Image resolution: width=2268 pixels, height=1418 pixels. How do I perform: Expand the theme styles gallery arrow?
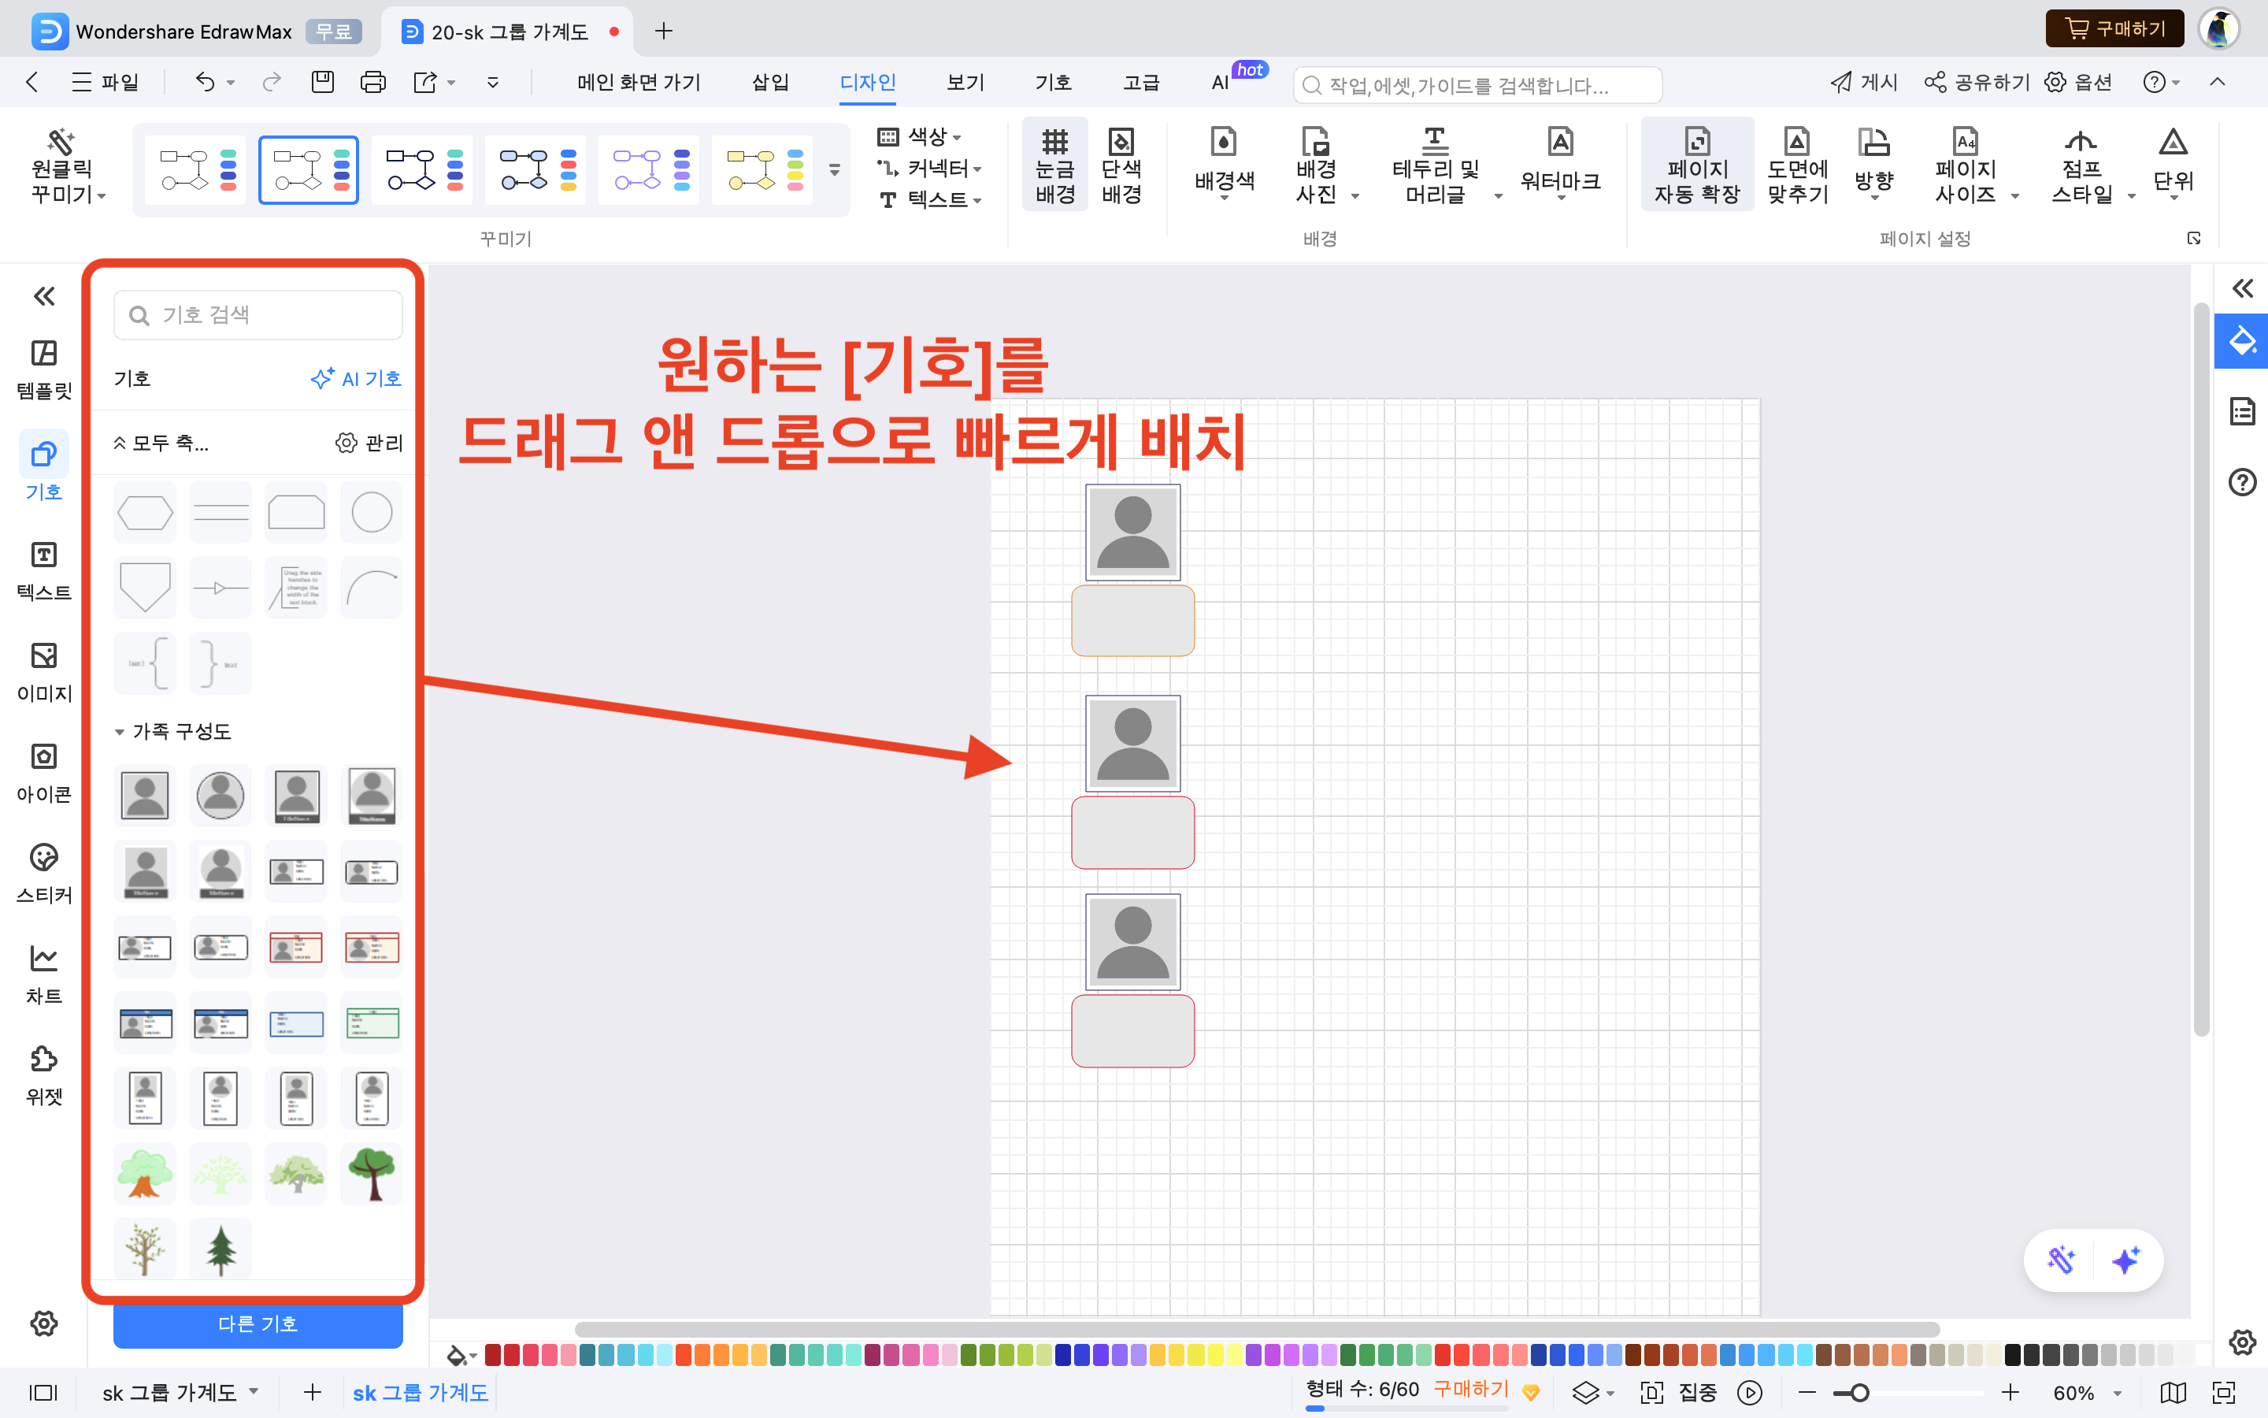tap(834, 169)
